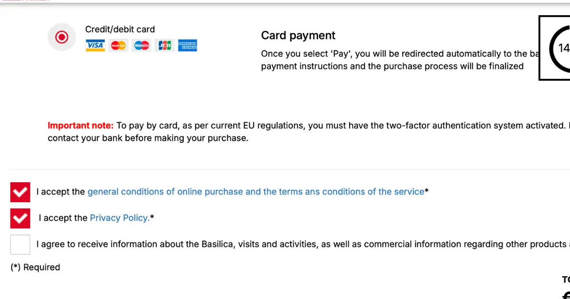The width and height of the screenshot is (570, 299).
Task: Click the red Important note text
Action: click(x=81, y=126)
